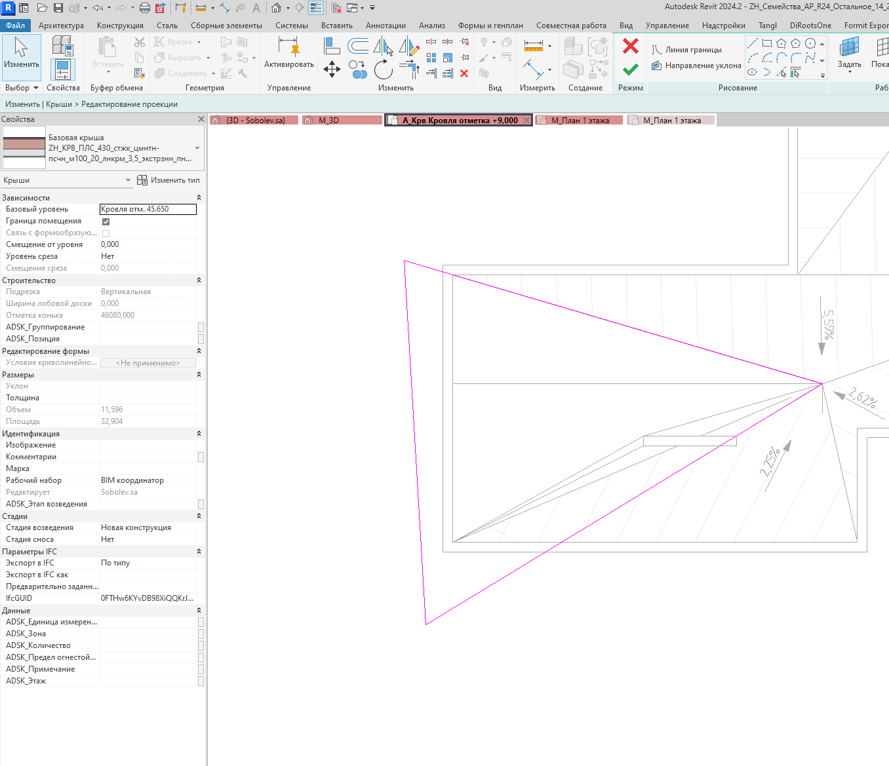Open the {3D - Sobolev.sa} view tab
The height and width of the screenshot is (766, 889).
click(254, 121)
